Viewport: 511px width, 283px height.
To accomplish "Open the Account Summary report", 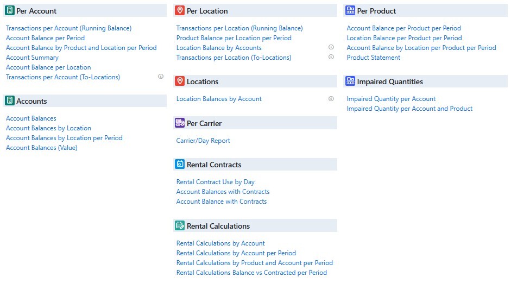I will 32,58.
